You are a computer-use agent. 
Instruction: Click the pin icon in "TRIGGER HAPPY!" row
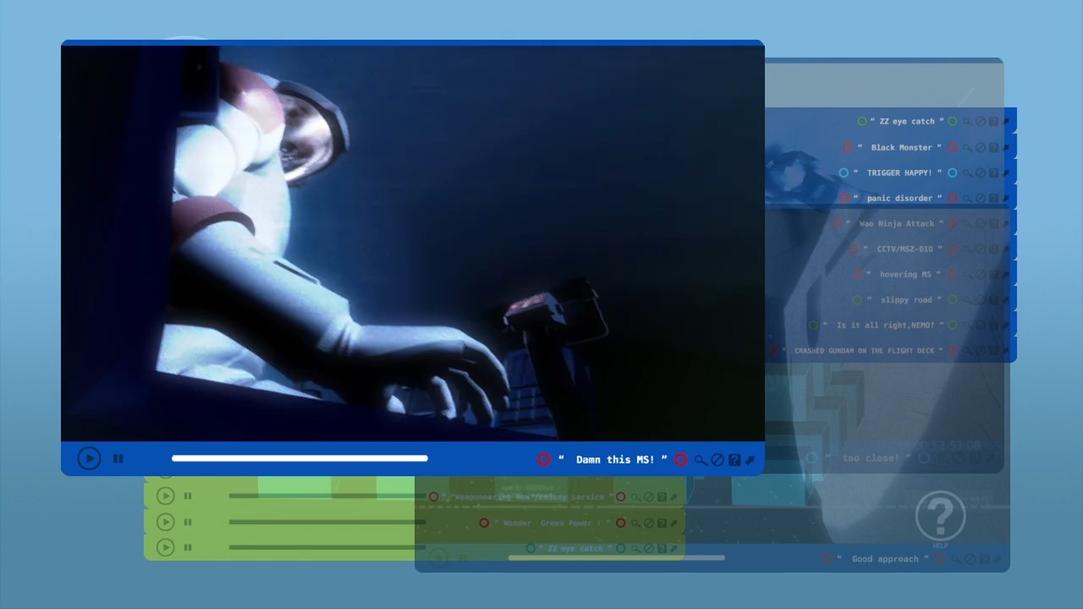tap(1006, 173)
